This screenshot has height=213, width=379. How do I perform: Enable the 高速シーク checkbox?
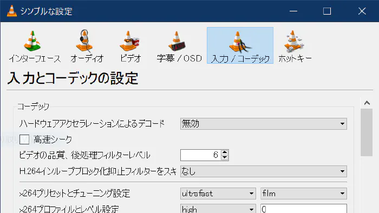click(24, 139)
